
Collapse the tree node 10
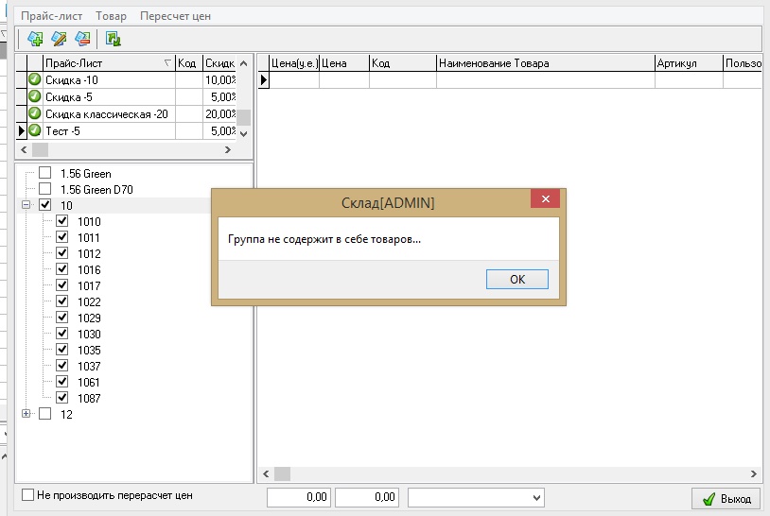(x=26, y=205)
